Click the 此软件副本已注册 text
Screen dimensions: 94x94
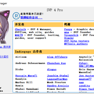pyautogui.click(x=32, y=14)
